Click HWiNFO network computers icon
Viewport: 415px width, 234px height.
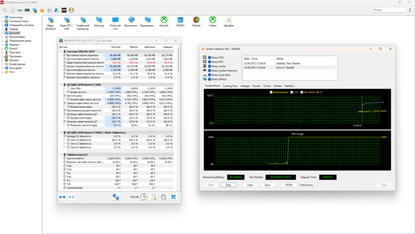tap(116, 197)
